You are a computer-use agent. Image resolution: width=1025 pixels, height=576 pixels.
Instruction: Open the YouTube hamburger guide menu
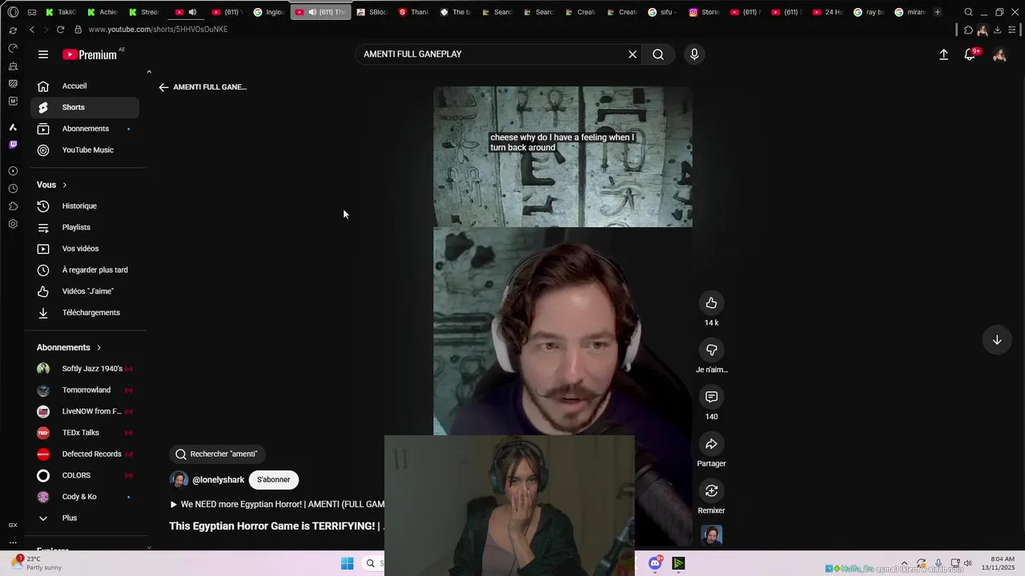[x=43, y=54]
